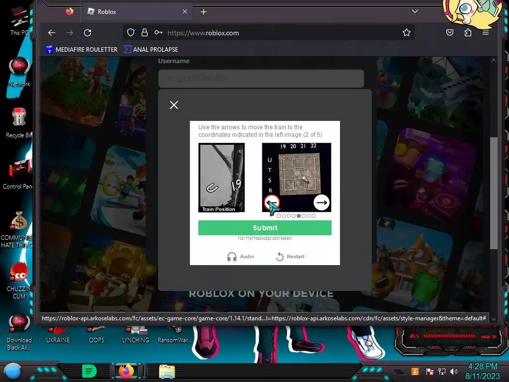Screen dimensions: 509x382
Task: Submit the captcha answer
Action: point(265,228)
